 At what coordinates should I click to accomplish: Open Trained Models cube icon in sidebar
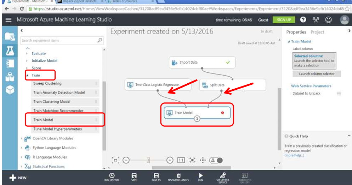8,90
